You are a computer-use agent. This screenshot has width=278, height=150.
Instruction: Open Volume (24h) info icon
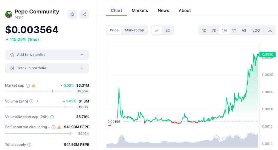31,101
